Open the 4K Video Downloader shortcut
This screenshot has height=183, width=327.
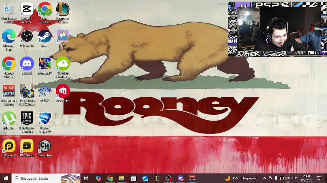[63, 67]
